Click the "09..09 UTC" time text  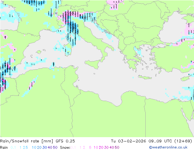click(160, 141)
